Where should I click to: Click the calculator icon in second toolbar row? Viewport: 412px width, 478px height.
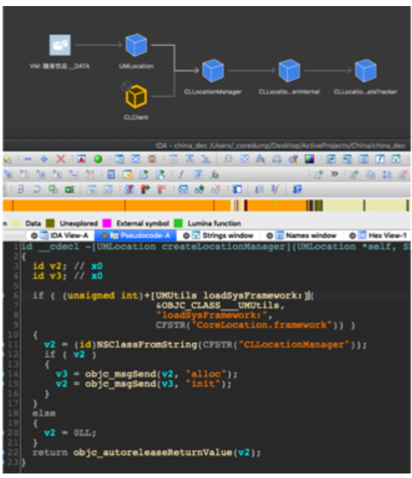[x=111, y=174]
